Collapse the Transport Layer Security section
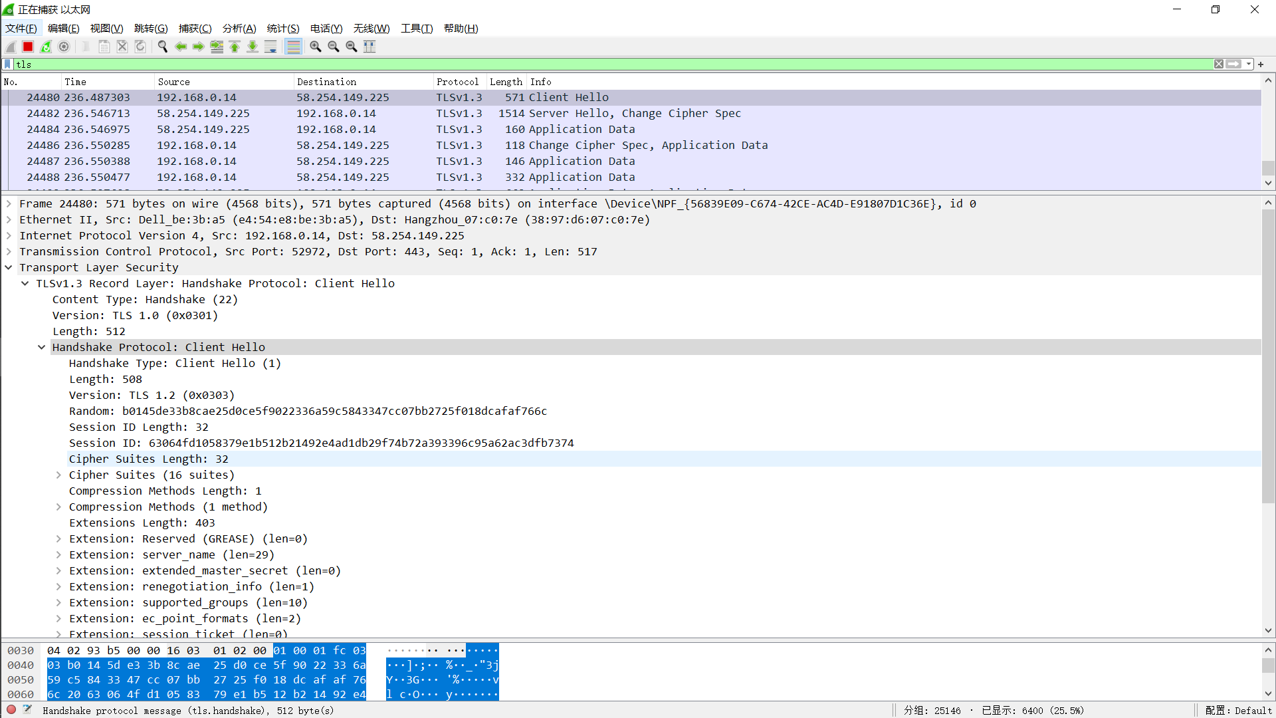 pyautogui.click(x=9, y=267)
